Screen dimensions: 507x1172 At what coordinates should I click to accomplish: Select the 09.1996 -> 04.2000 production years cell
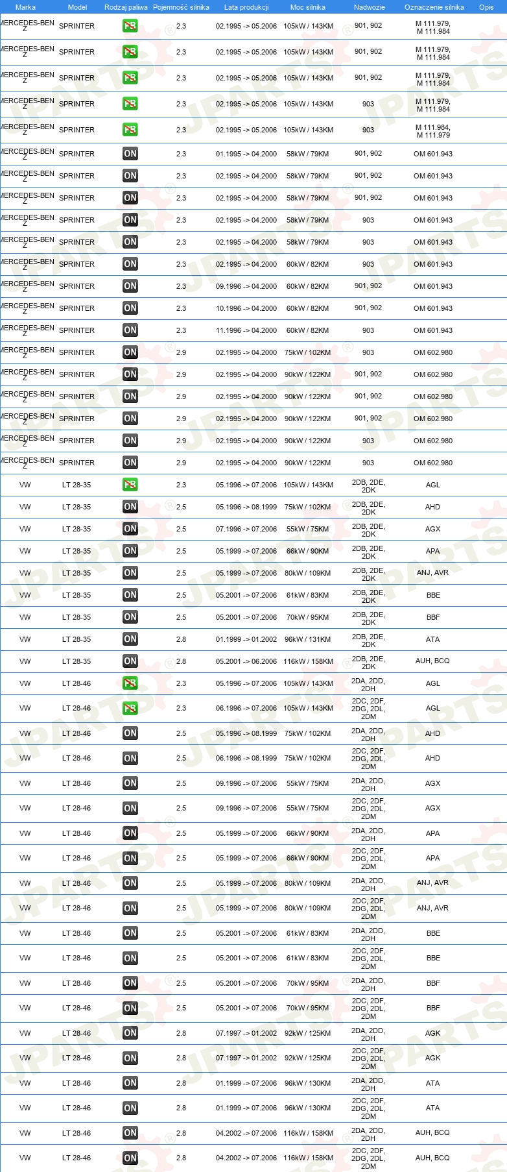(246, 286)
